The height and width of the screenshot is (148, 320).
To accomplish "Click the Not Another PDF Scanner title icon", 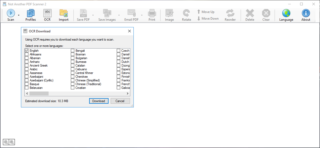I will click(x=4, y=4).
